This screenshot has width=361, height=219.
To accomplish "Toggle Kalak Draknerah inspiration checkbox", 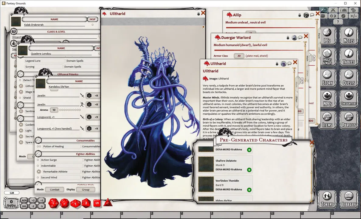I will (x=93, y=25).
